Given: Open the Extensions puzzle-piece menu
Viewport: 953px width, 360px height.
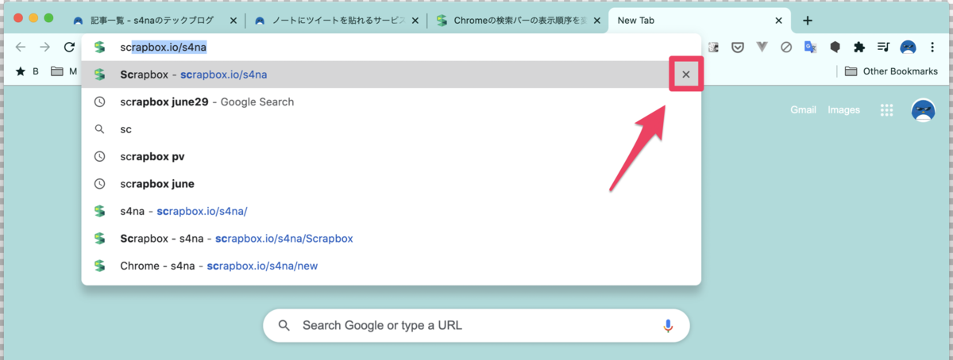Looking at the screenshot, I should click(x=859, y=48).
